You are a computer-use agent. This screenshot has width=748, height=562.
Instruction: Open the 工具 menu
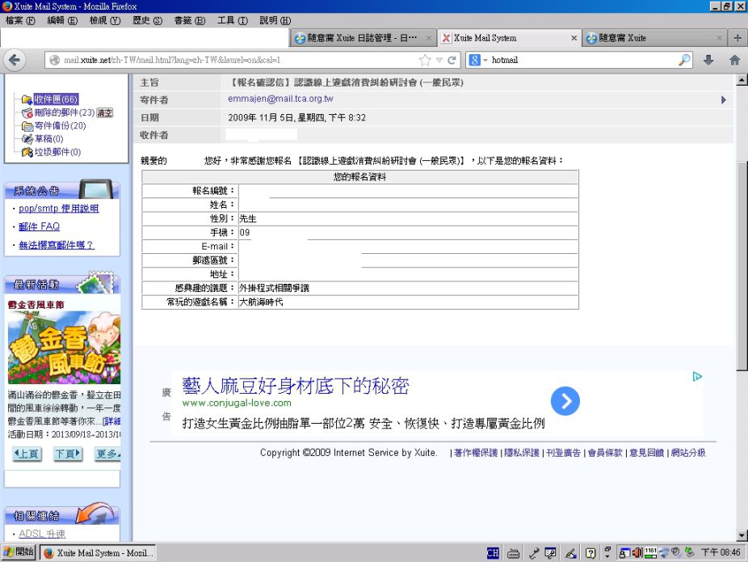pos(231,20)
